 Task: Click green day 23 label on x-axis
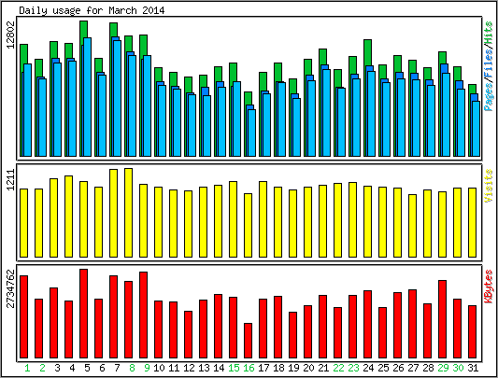pos(353,368)
